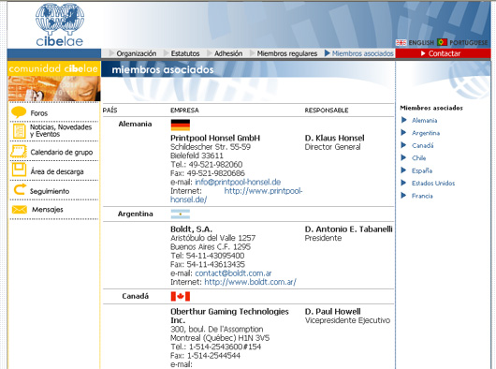Viewport: 496px width, 369px height.
Task: Jump to Argentina in side list
Action: [x=426, y=133]
